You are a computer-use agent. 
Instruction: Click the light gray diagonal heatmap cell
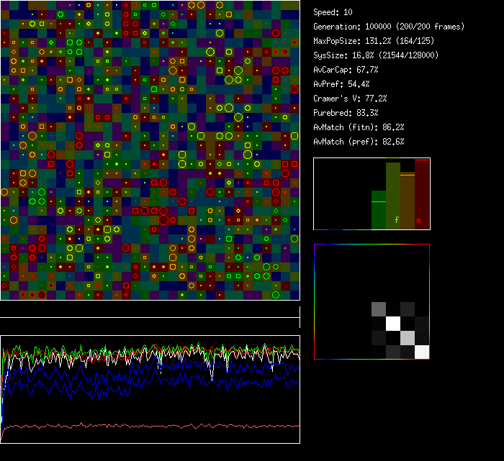408,337
